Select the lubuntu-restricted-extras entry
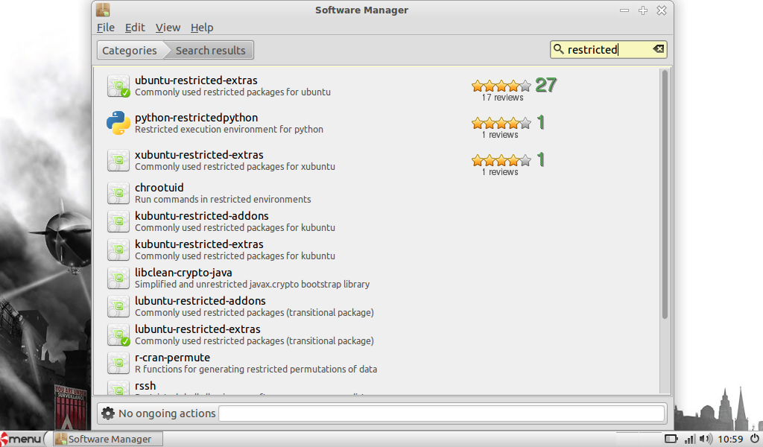The height and width of the screenshot is (447, 763). (x=377, y=335)
